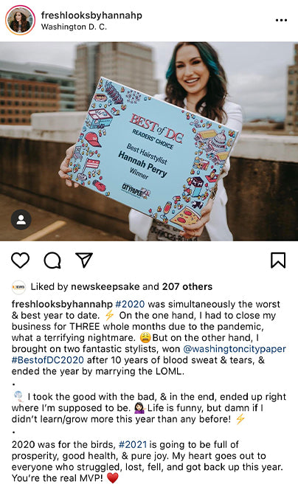Open newskeepsake liker avatar

click(x=18, y=287)
